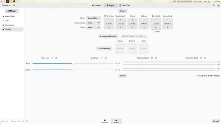
Task: Click the clock in the top bar
Action: tap(216, 1)
